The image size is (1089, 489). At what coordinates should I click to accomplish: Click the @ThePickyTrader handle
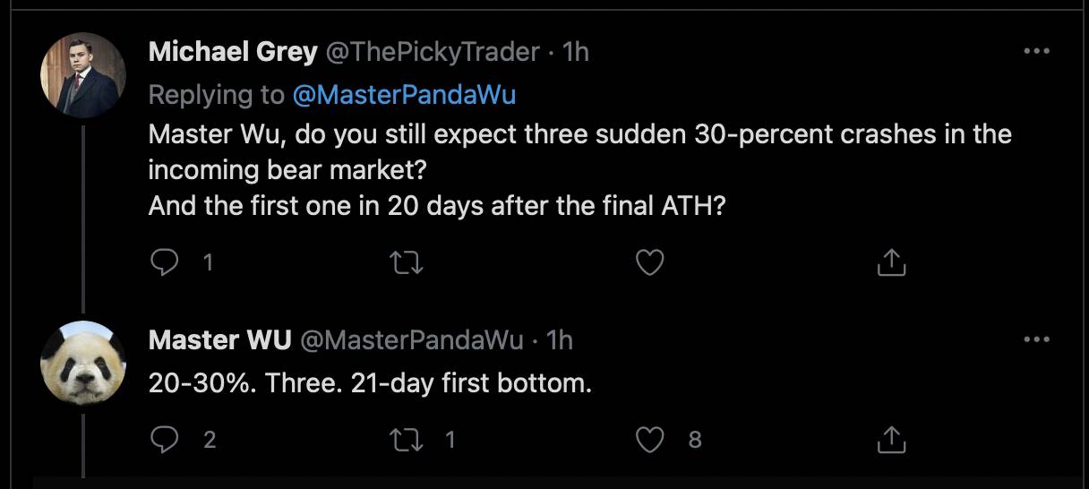click(433, 52)
